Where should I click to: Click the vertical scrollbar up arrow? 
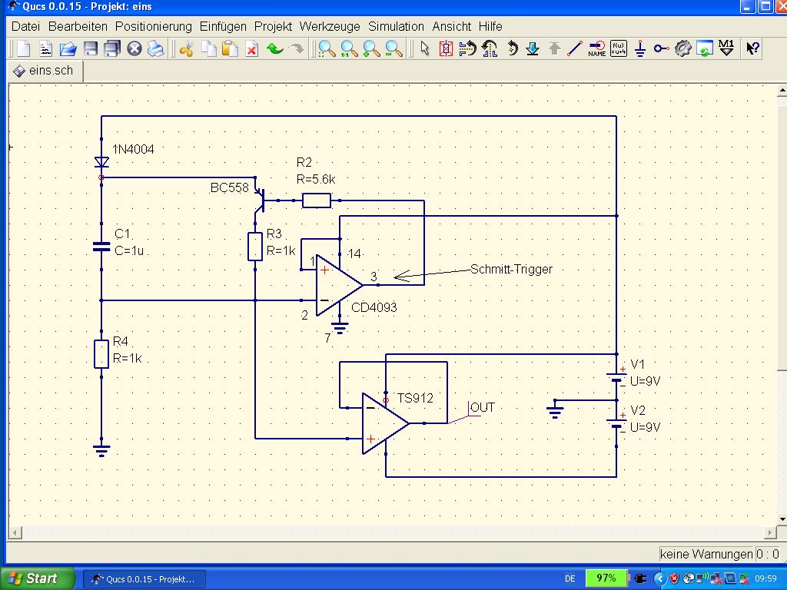[782, 91]
